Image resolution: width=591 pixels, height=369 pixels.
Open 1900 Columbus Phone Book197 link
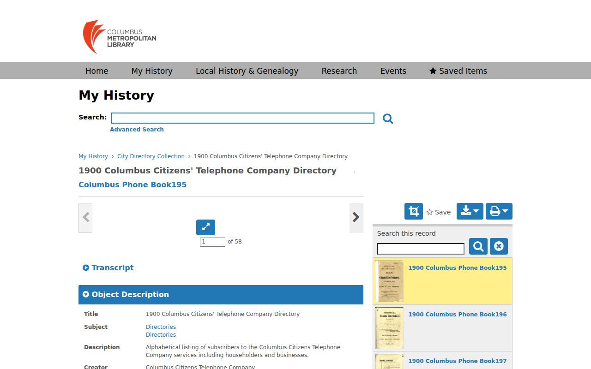pos(458,361)
